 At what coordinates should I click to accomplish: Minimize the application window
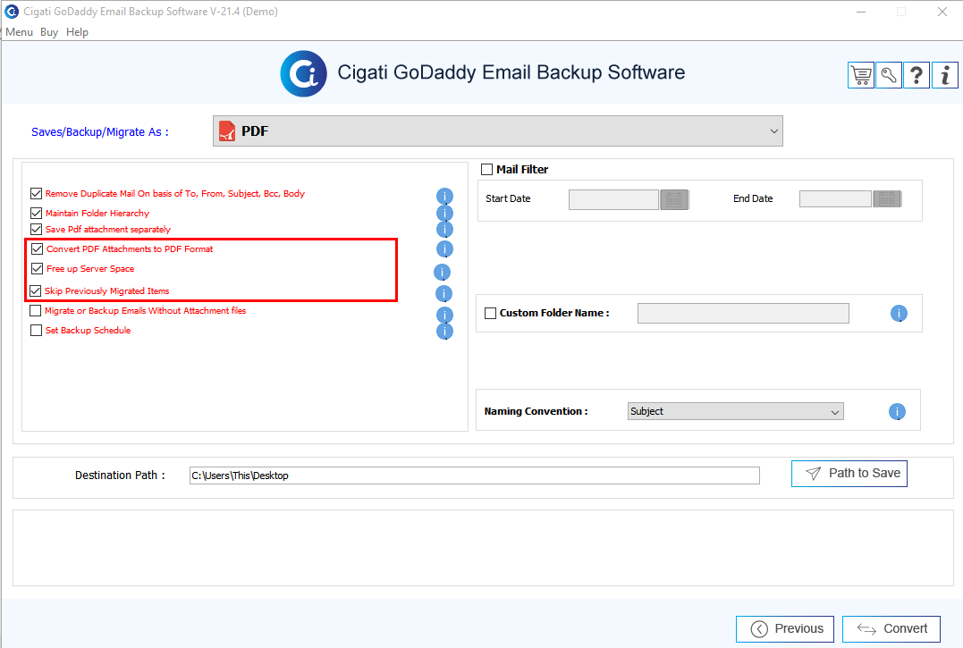coord(861,12)
